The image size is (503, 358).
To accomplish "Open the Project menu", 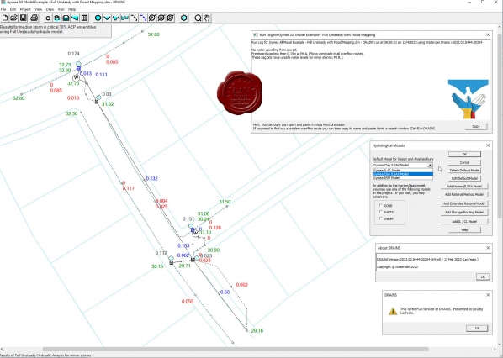I will point(25,9).
